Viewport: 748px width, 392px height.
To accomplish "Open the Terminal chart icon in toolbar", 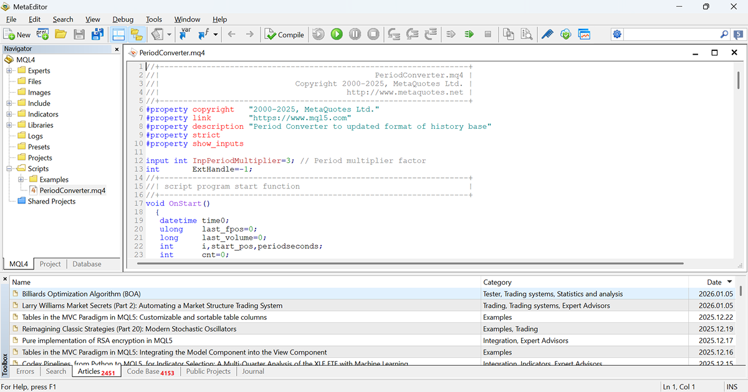I will tap(584, 35).
